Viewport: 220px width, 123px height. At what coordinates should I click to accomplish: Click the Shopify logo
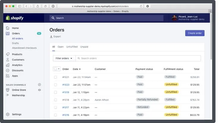[x=15, y=18]
